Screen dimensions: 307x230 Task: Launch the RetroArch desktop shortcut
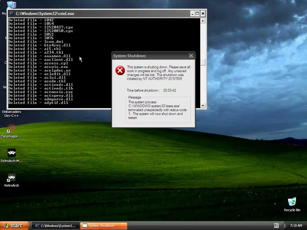click(x=12, y=180)
